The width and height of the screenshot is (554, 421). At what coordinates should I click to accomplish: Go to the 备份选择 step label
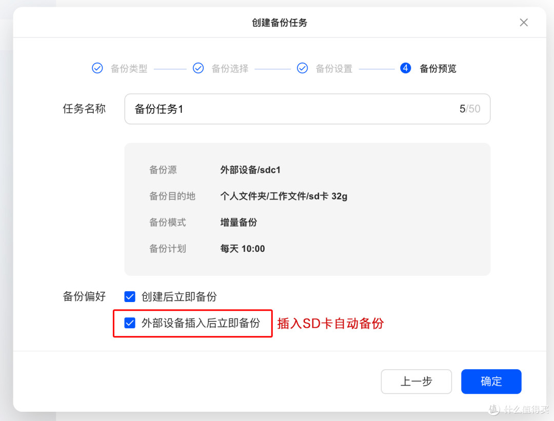[x=230, y=69]
